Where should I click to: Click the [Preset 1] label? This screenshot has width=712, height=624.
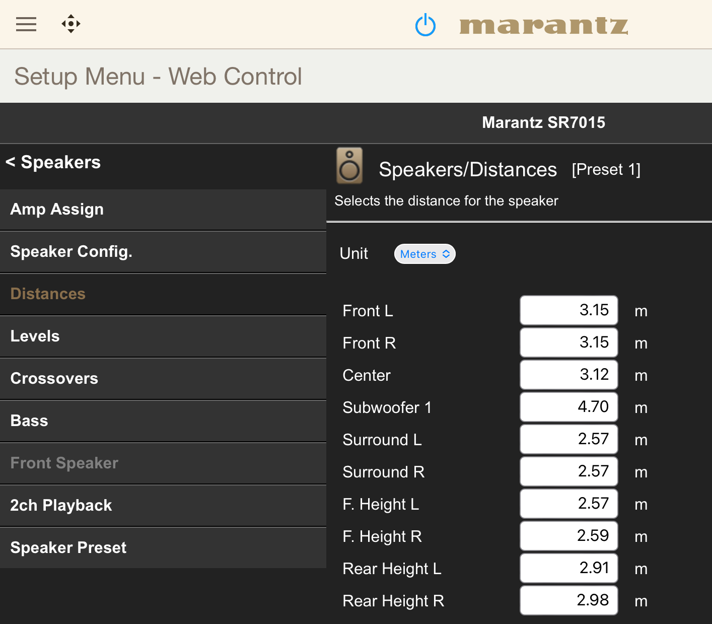tap(606, 170)
